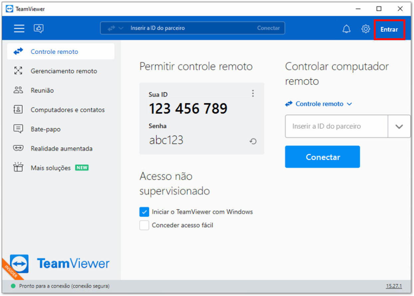Open settings gear icon
This screenshot has height=296, width=414.
pyautogui.click(x=366, y=29)
